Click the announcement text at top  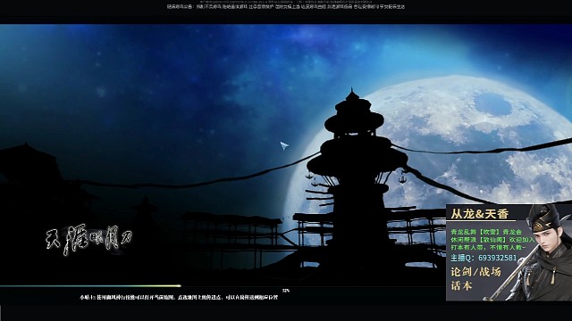click(286, 6)
